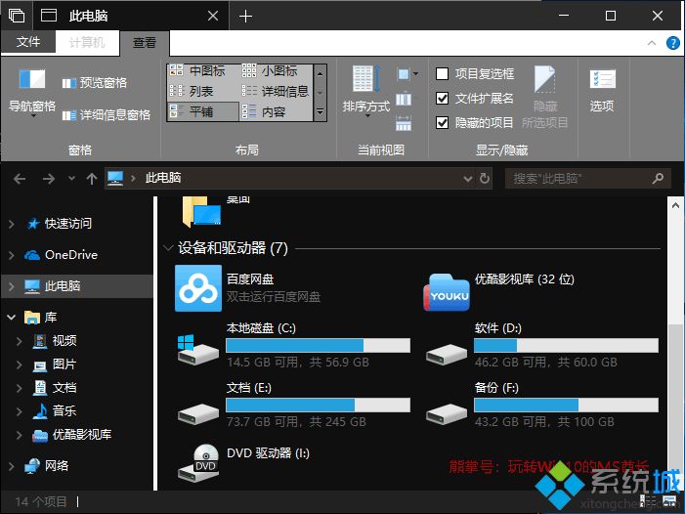Click the Add columns icon
The width and height of the screenshot is (685, 514).
pos(404,99)
